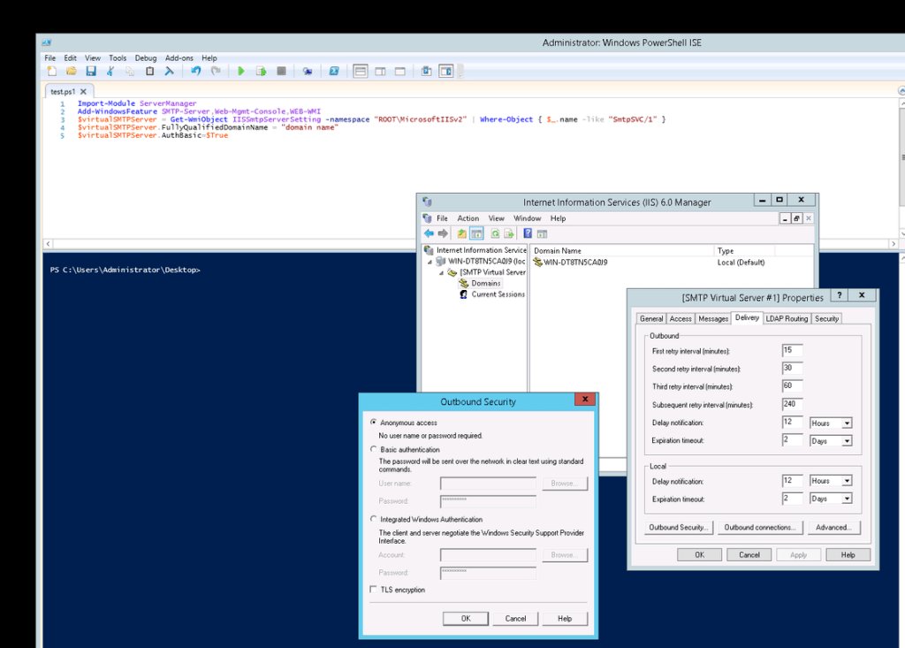Switch to General tab in SMTP Properties

(651, 319)
